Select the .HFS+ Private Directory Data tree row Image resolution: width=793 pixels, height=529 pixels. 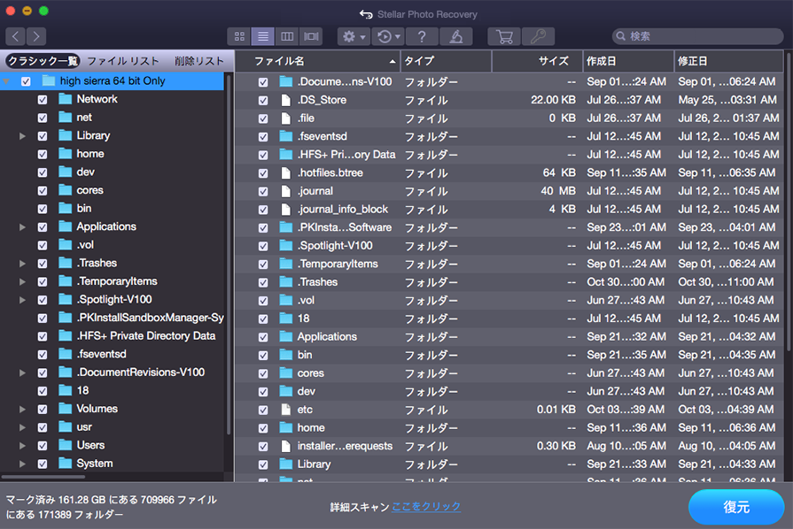112,336
